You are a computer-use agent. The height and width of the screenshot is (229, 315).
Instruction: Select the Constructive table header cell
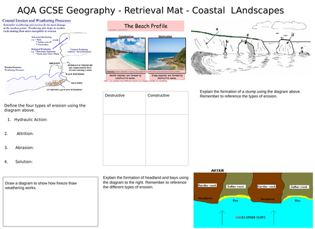click(167, 103)
